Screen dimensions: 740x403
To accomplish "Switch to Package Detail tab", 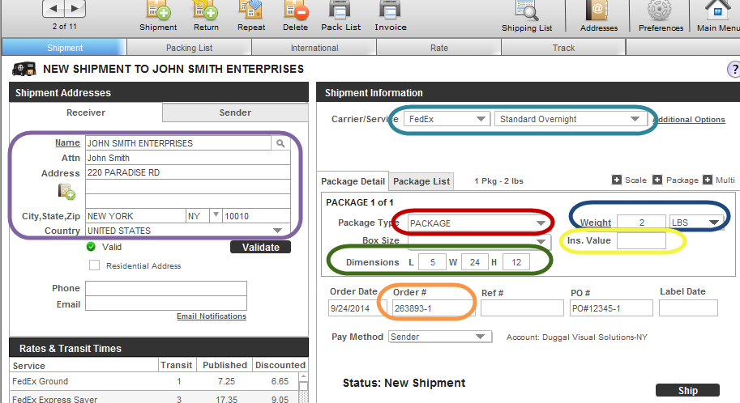I will pyautogui.click(x=353, y=181).
